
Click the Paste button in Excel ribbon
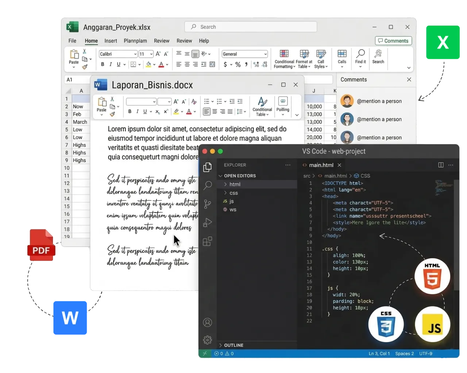pyautogui.click(x=74, y=59)
